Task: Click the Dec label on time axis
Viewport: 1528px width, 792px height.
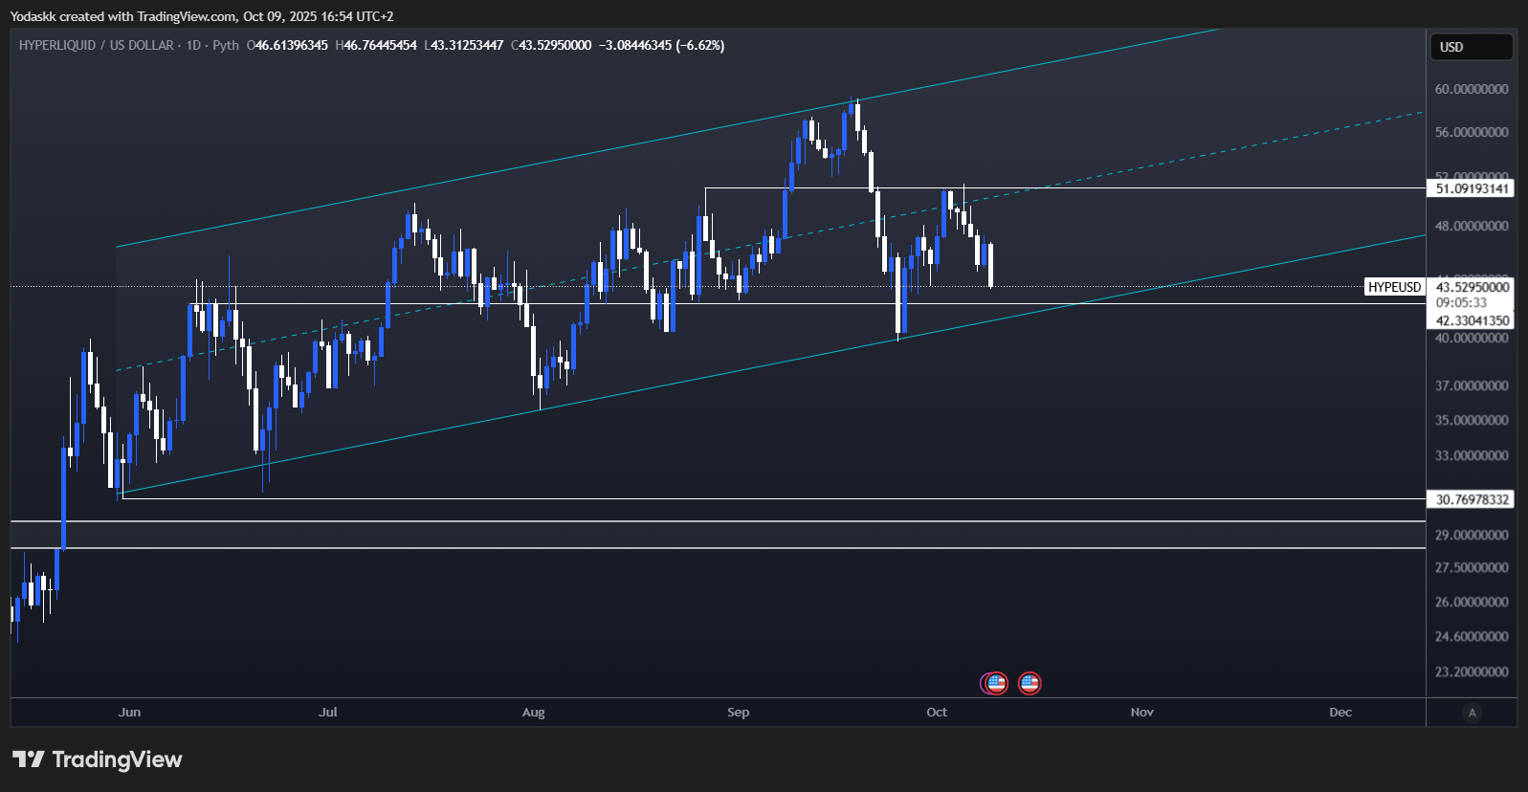Action: pos(1340,713)
